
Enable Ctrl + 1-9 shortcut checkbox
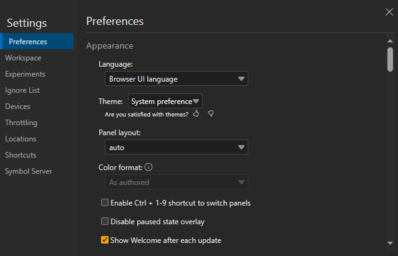[105, 203]
